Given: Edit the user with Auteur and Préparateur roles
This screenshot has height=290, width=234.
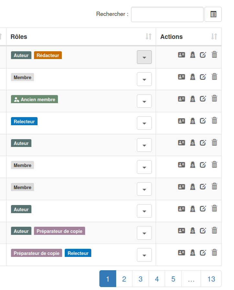Looking at the screenshot, I should point(203,230).
